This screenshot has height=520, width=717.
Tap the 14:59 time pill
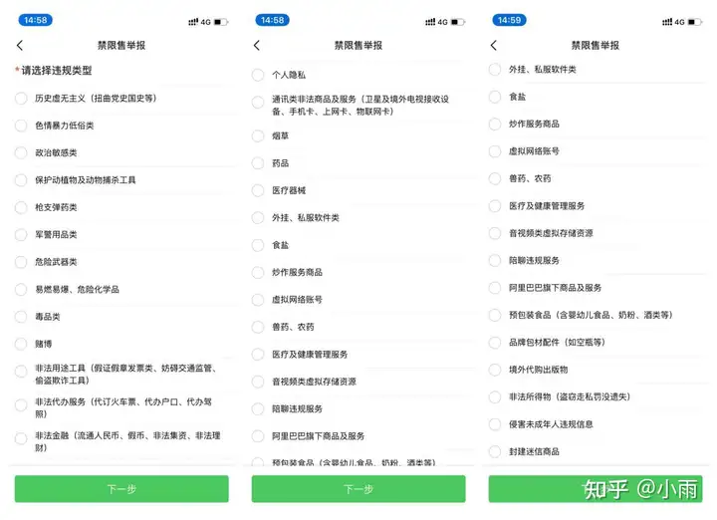click(510, 20)
